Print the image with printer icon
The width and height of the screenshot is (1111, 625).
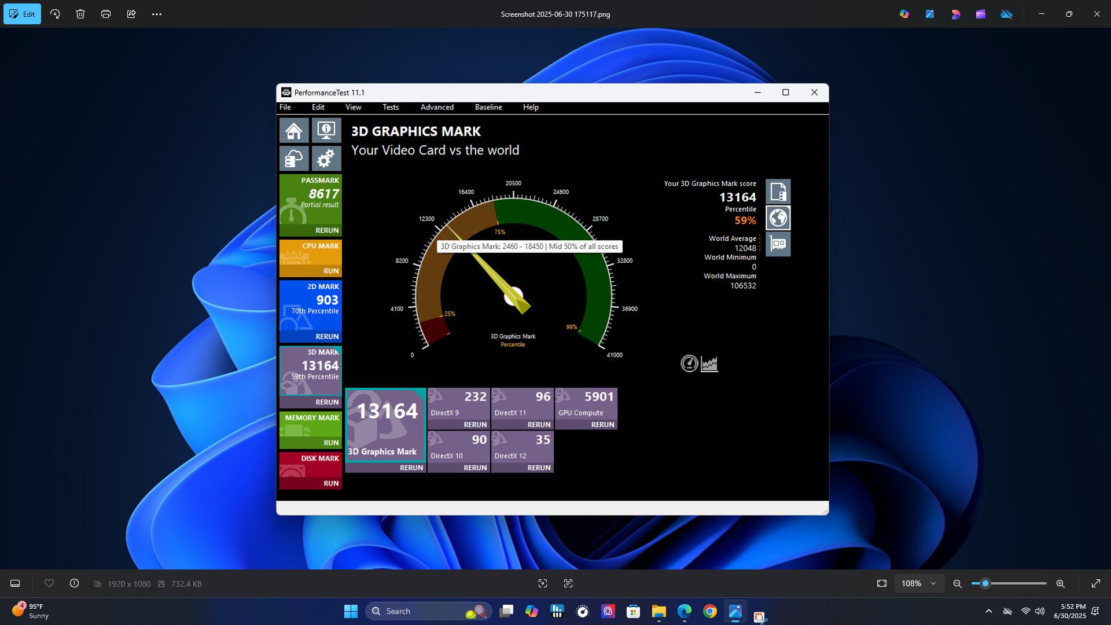[106, 14]
